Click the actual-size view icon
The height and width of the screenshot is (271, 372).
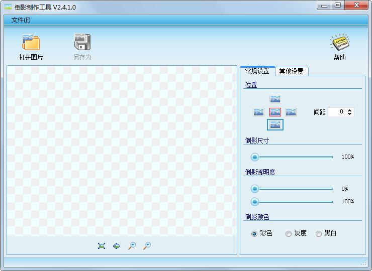(102, 245)
